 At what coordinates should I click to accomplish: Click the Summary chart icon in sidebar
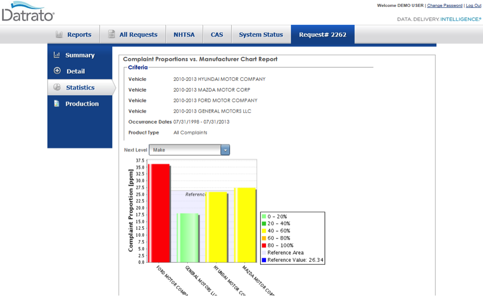point(56,55)
